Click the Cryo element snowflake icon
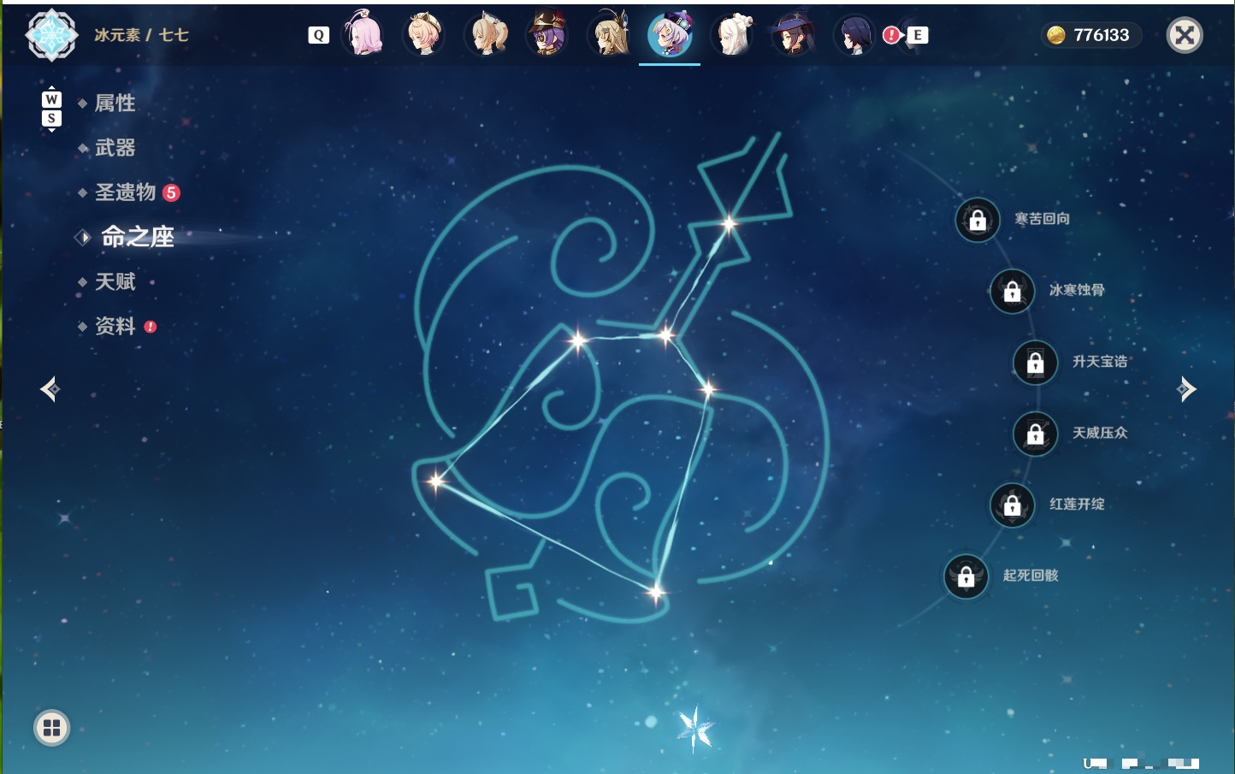Viewport: 1235px width, 774px height. point(51,35)
